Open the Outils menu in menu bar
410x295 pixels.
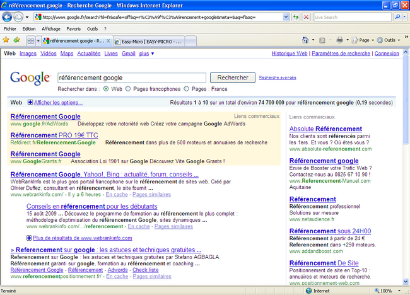(92, 29)
